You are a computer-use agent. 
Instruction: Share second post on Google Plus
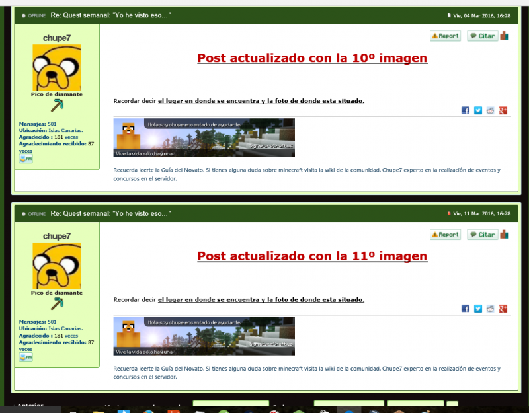tap(503, 309)
